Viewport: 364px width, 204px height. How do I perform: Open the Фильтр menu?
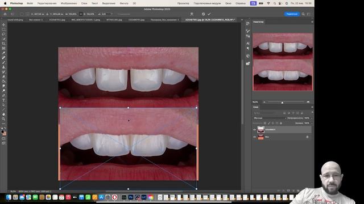[x=124, y=3]
